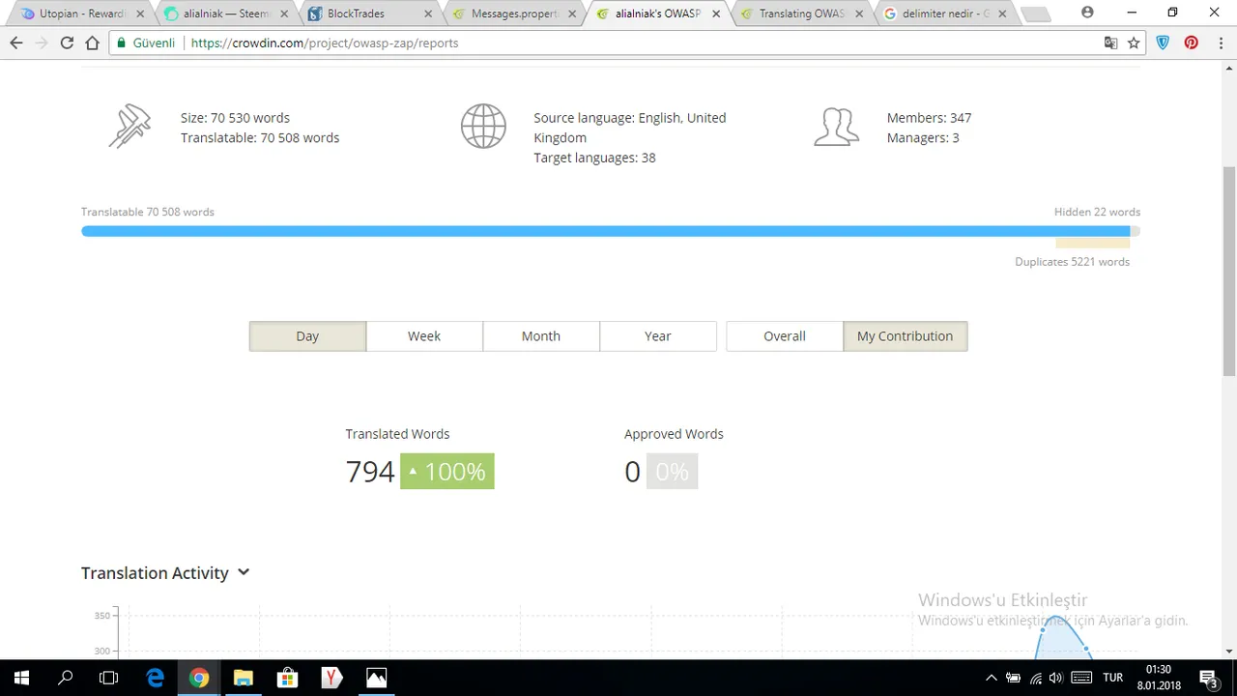Open the Google Translate page icon
The width and height of the screenshot is (1237, 696).
click(1110, 43)
